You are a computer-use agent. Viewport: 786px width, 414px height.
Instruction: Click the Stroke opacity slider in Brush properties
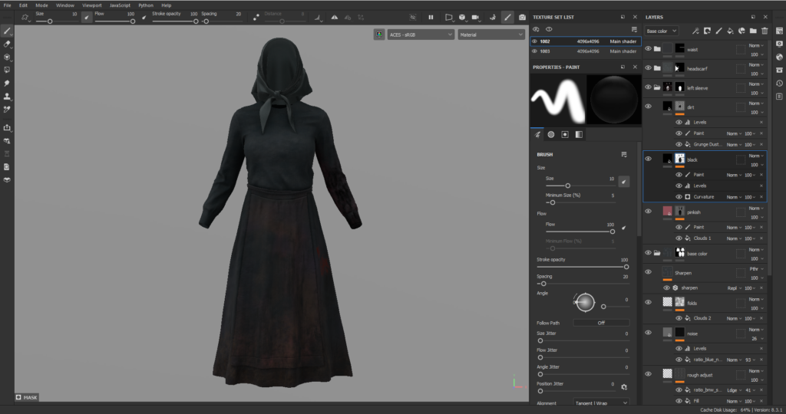click(581, 268)
